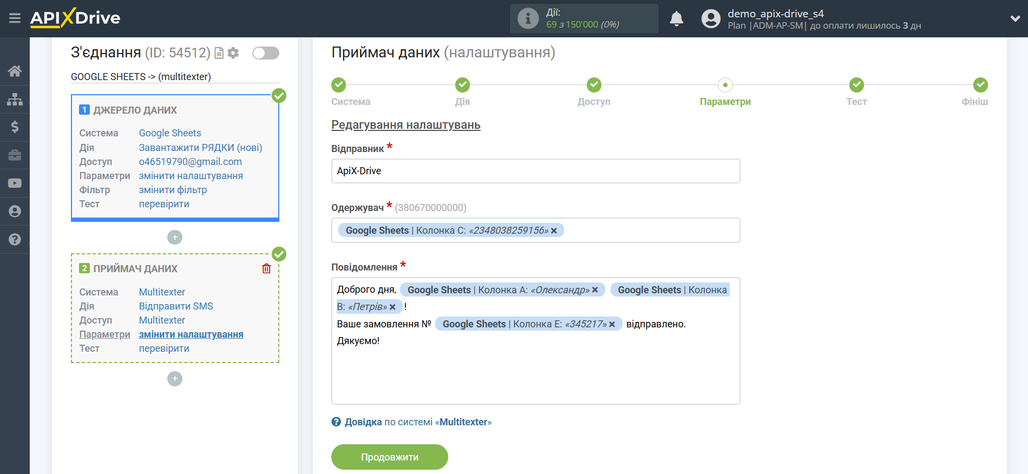Open the help question mark in sidebar

click(x=15, y=239)
